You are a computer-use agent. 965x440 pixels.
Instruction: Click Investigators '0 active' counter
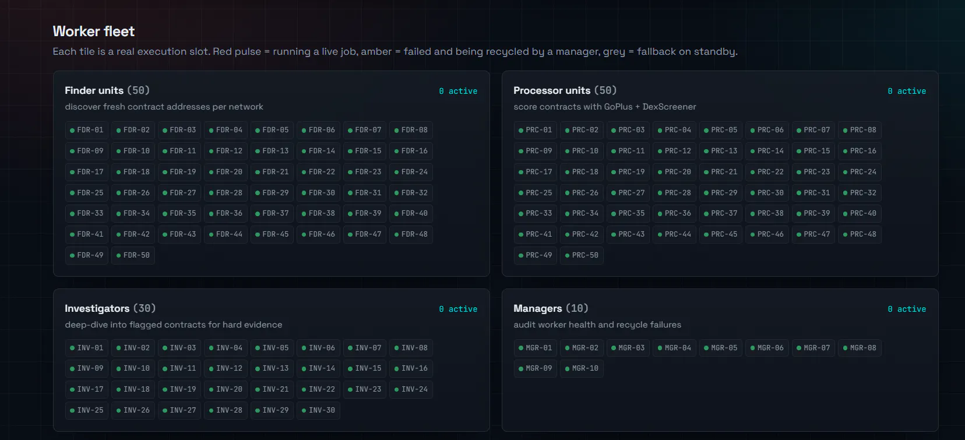tap(458, 309)
